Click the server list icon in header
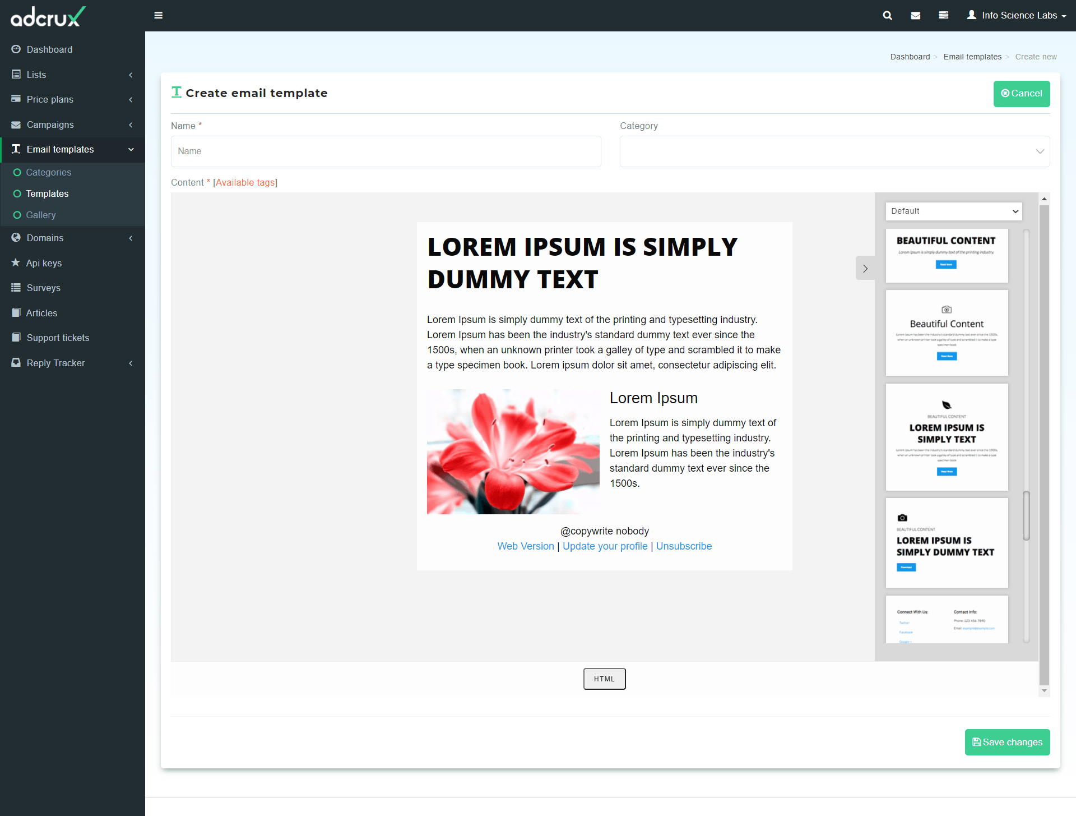This screenshot has height=816, width=1076. click(944, 15)
